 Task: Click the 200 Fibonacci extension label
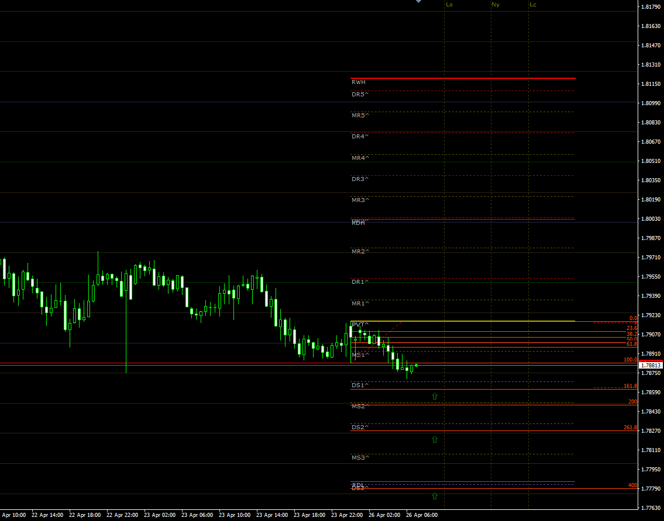[632, 402]
